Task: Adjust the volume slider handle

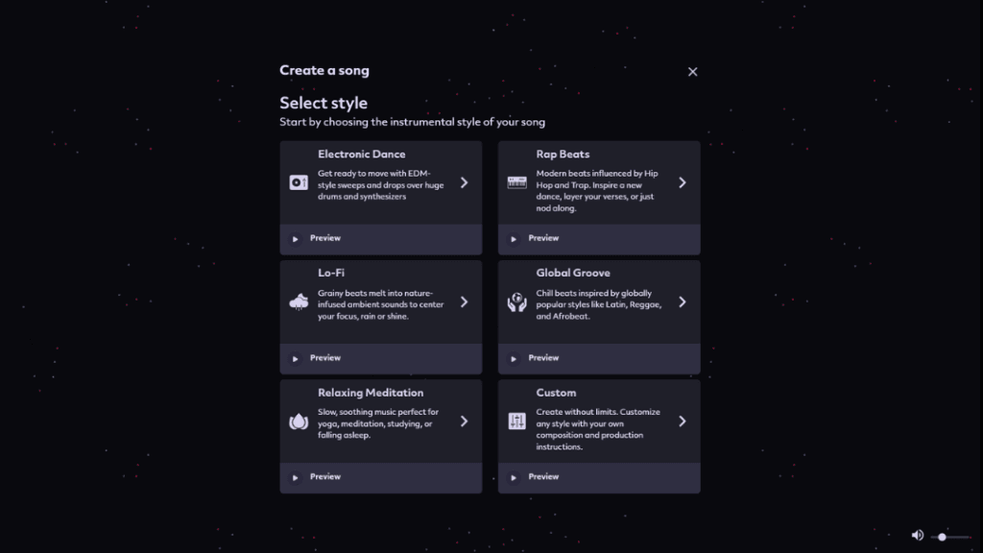Action: (x=942, y=537)
